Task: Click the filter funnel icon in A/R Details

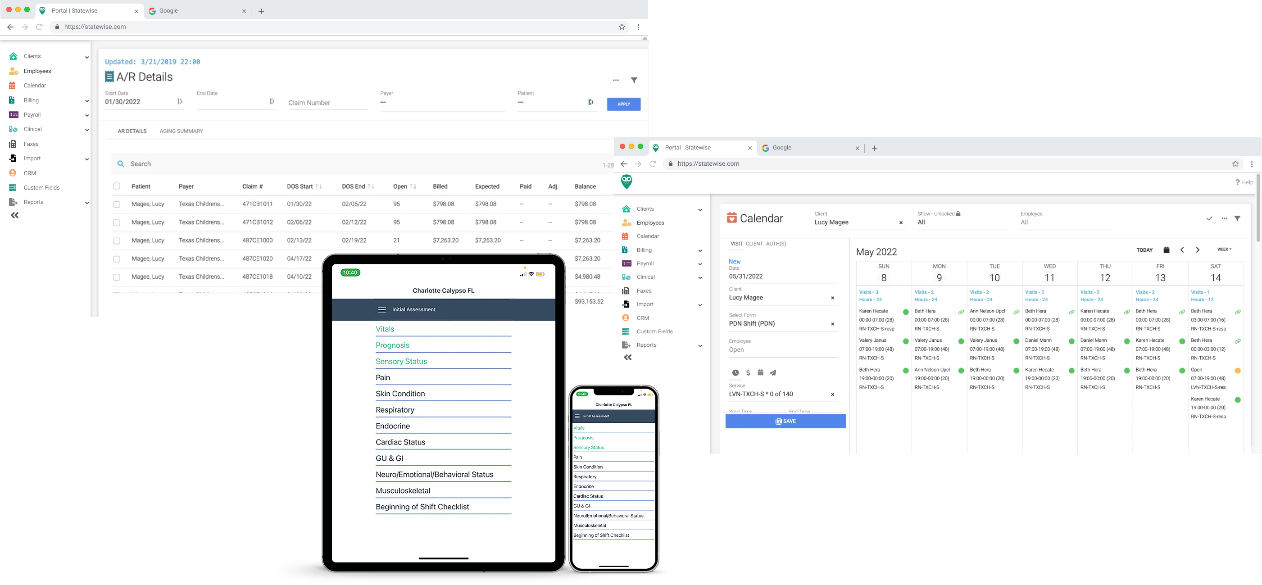Action: coord(634,80)
